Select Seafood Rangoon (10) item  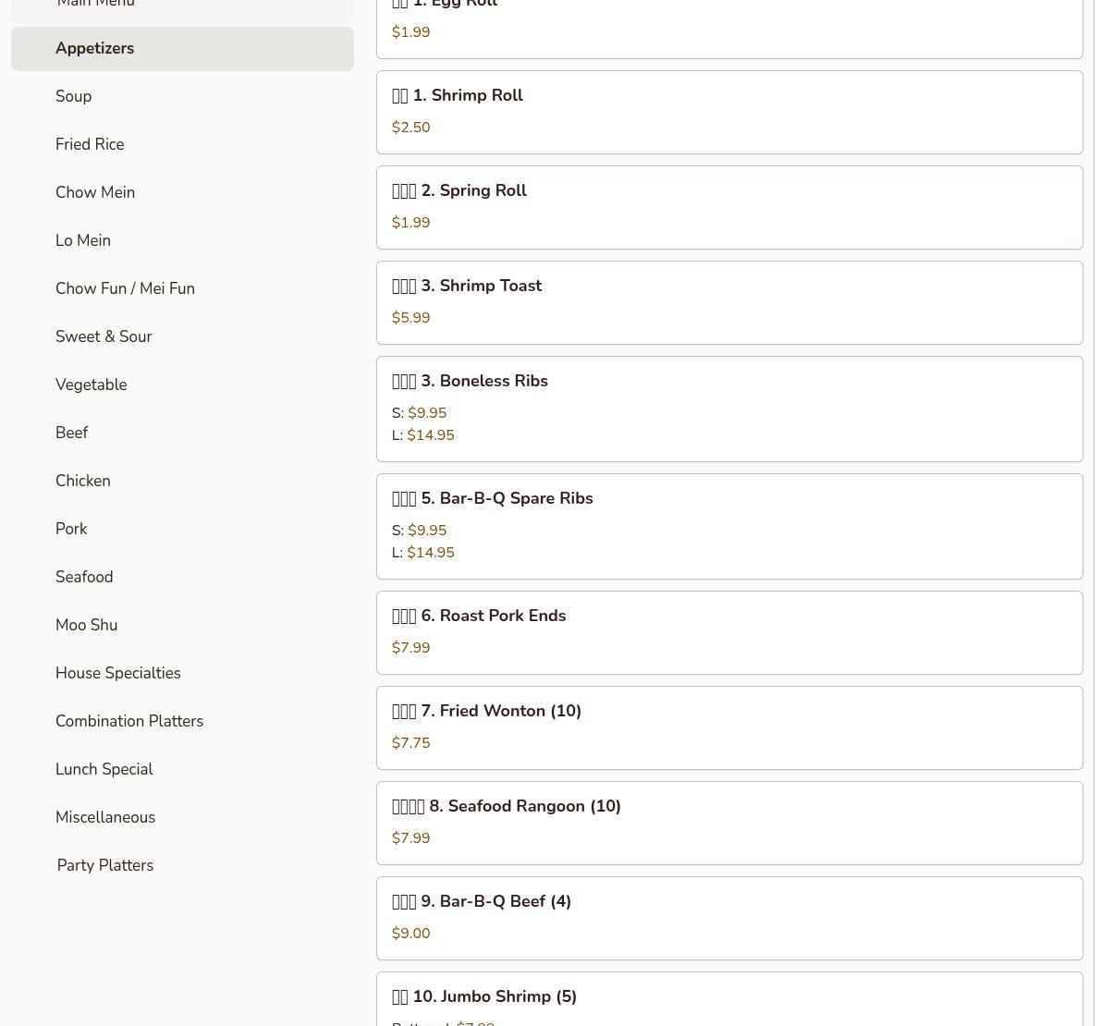coord(728,823)
